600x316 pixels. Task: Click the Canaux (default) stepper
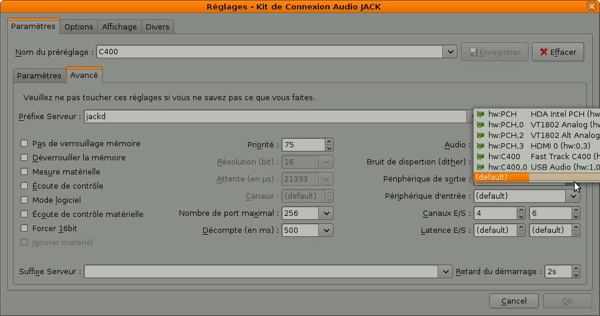[x=329, y=196]
